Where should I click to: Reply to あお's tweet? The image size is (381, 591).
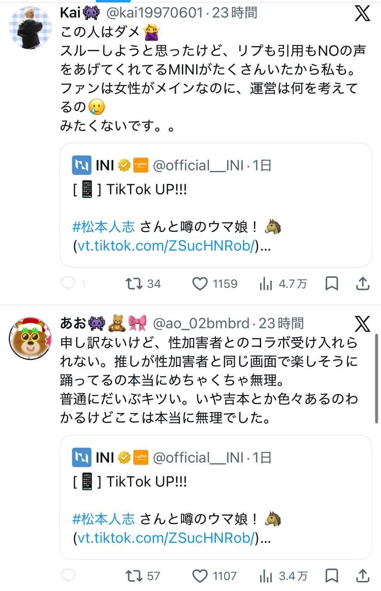click(68, 576)
